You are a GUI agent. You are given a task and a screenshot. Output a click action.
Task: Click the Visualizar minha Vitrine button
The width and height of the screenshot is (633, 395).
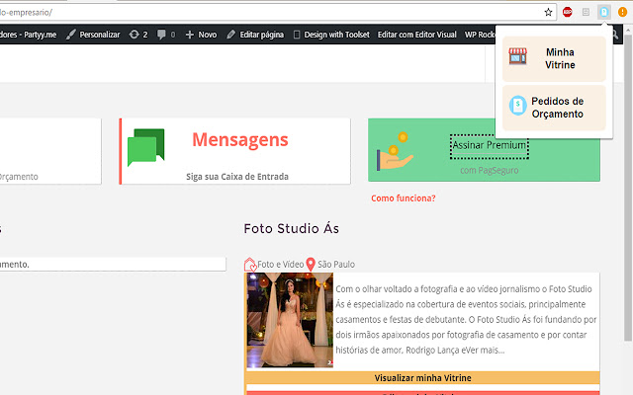pyautogui.click(x=422, y=378)
